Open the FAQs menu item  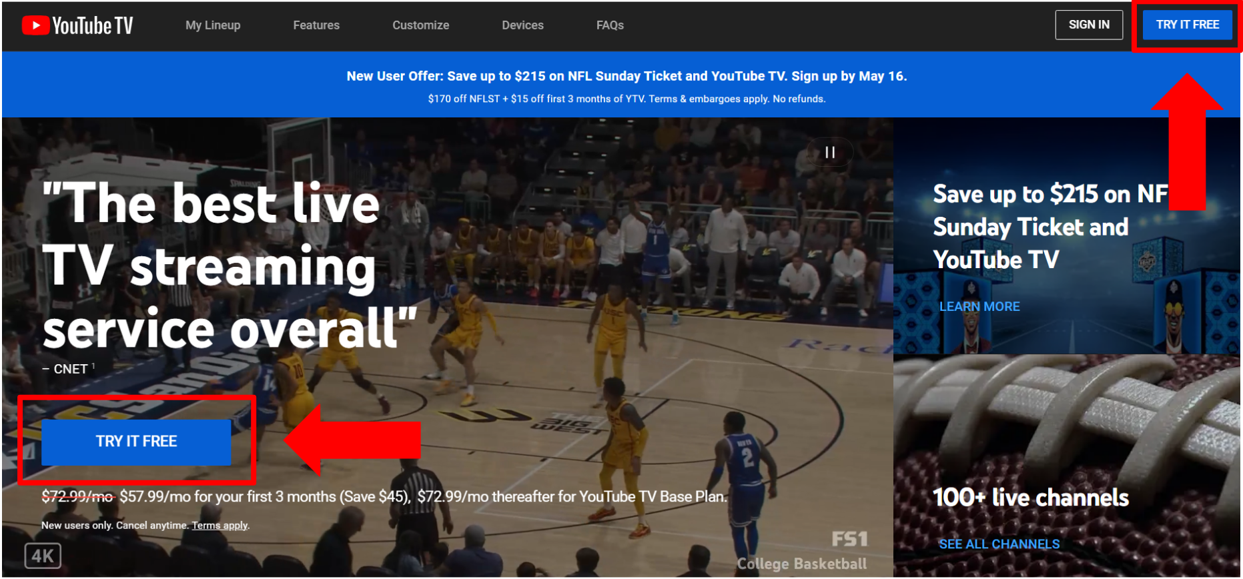point(610,25)
